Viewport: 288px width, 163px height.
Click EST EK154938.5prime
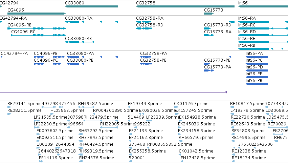[197, 117]
